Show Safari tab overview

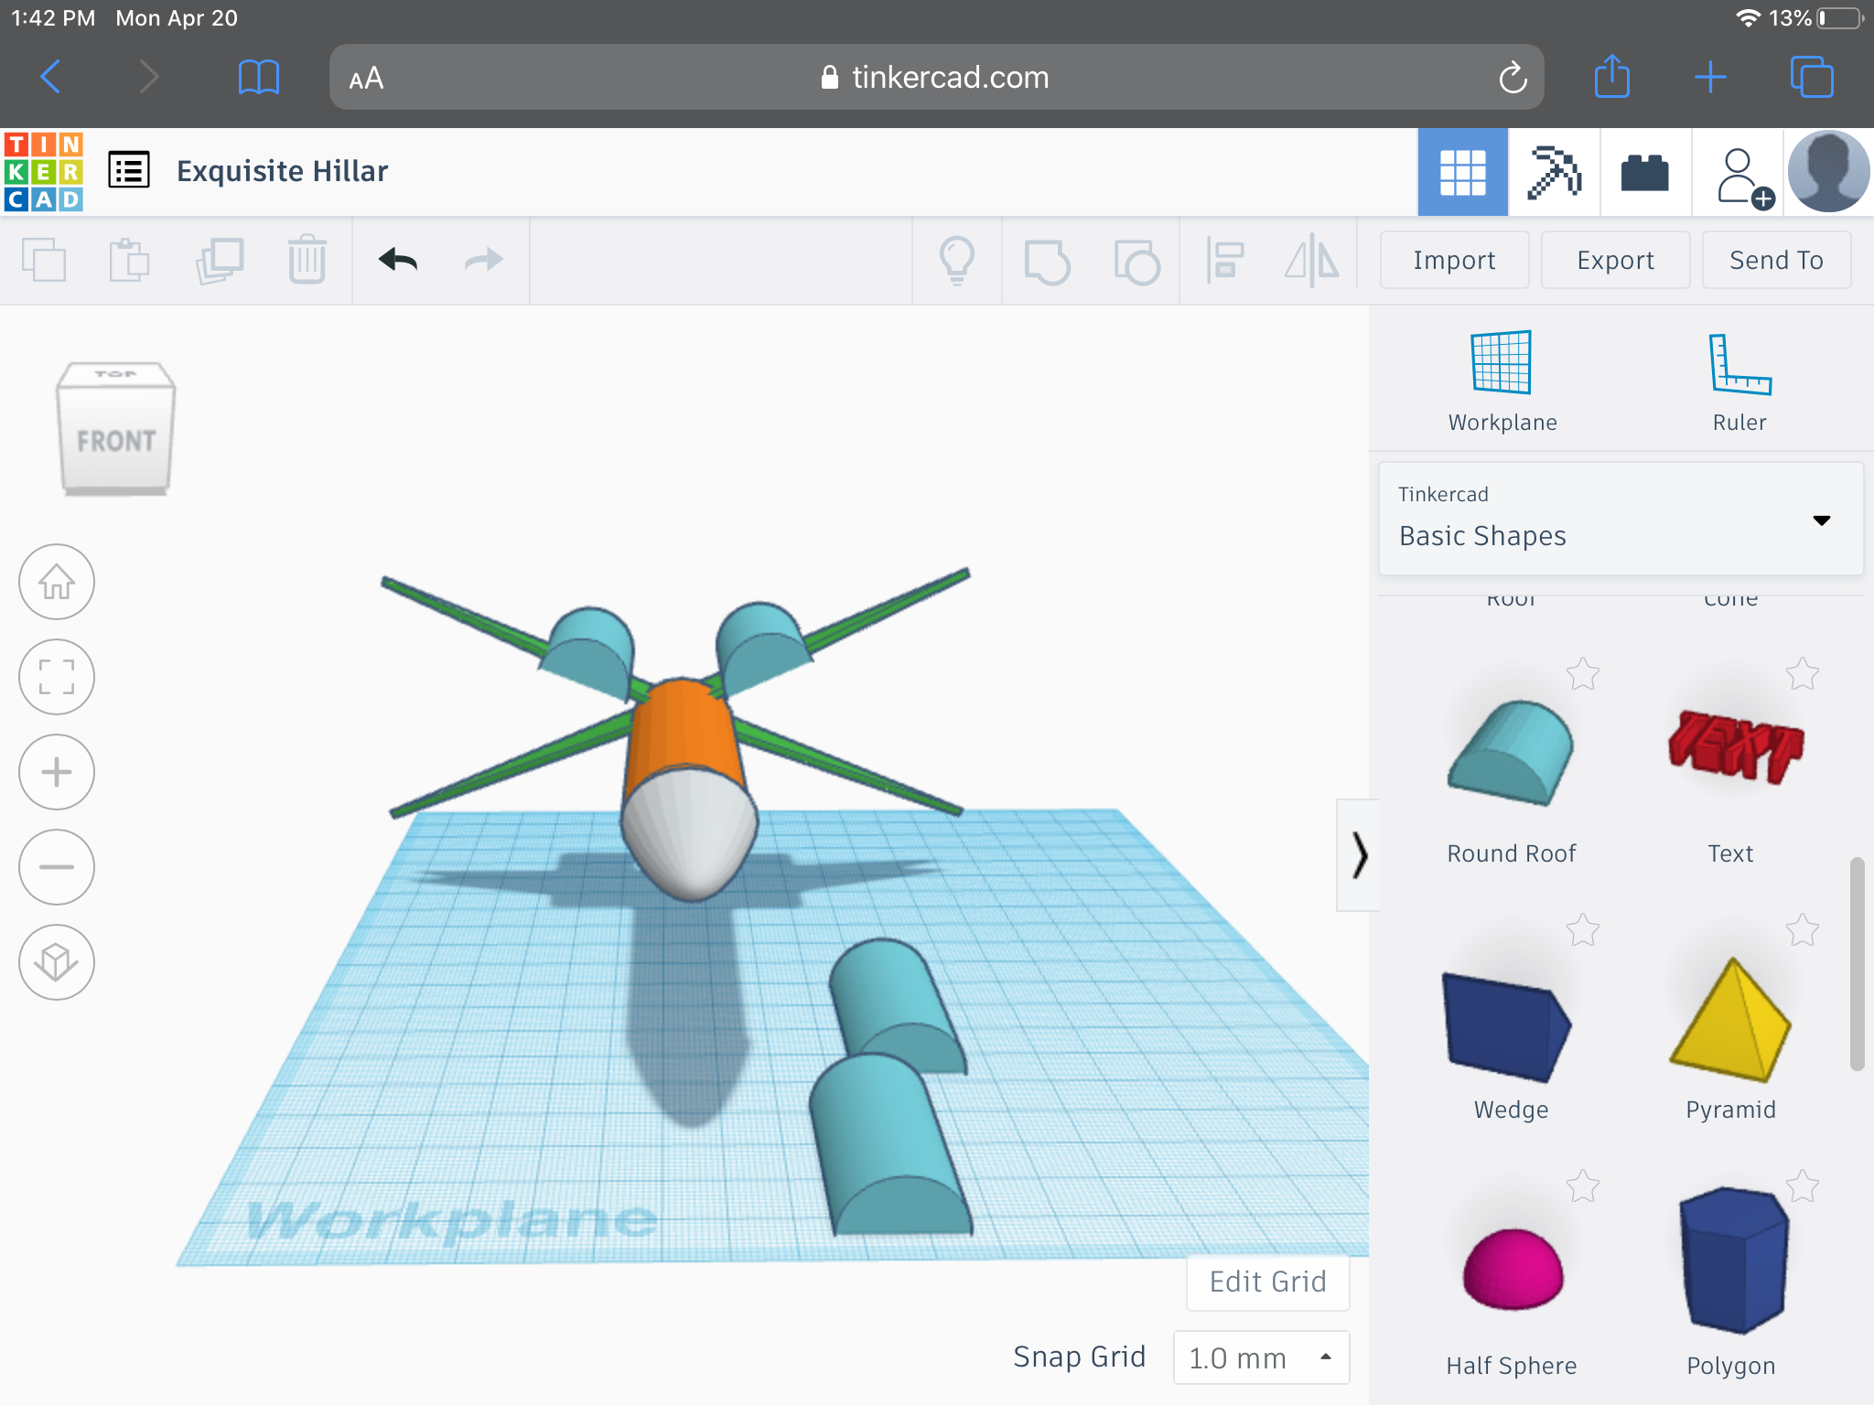(x=1811, y=77)
